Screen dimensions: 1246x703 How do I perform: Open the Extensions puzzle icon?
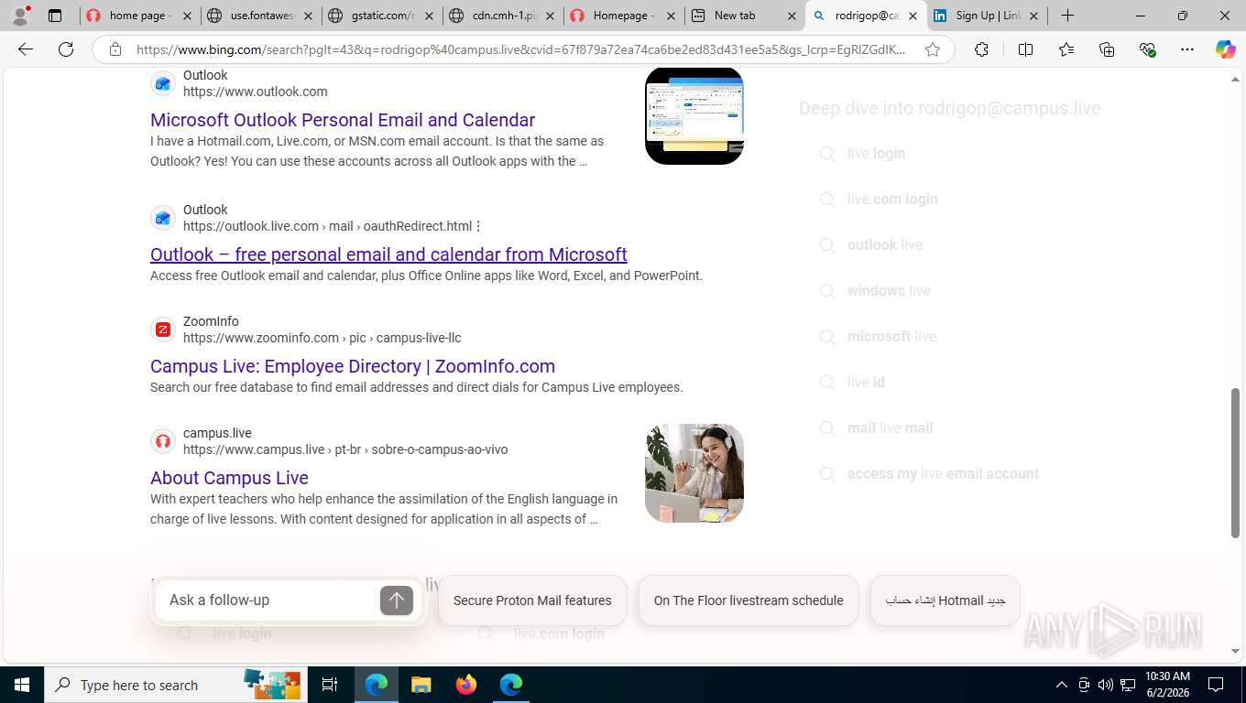click(x=981, y=49)
